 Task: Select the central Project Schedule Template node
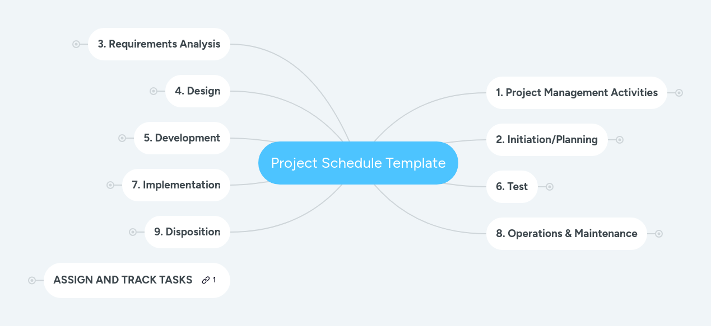coord(358,163)
